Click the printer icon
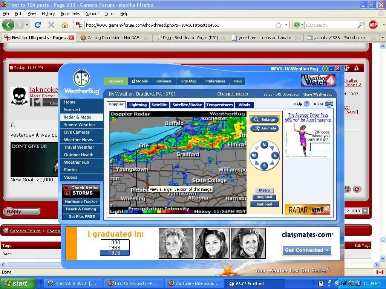Viewport: 386px width, 289px height. pyautogui.click(x=329, y=104)
